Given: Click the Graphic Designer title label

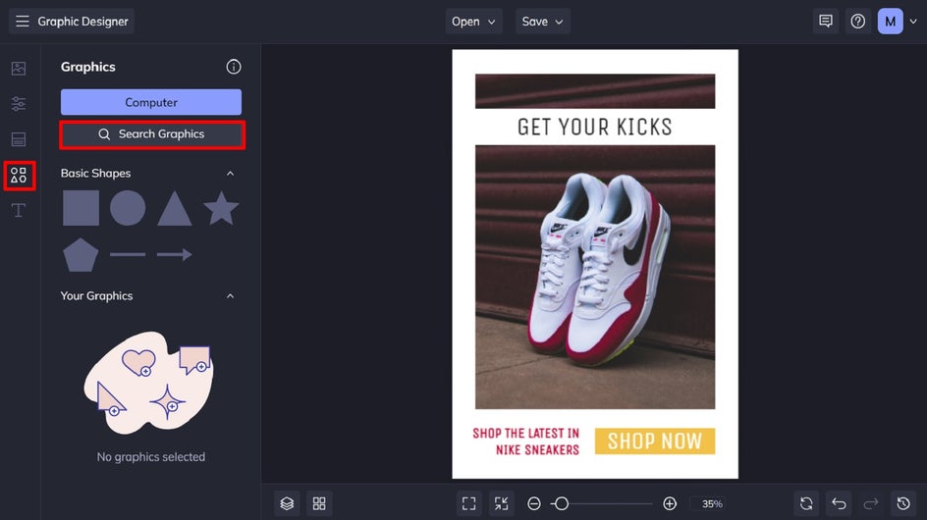Looking at the screenshot, I should point(82,22).
